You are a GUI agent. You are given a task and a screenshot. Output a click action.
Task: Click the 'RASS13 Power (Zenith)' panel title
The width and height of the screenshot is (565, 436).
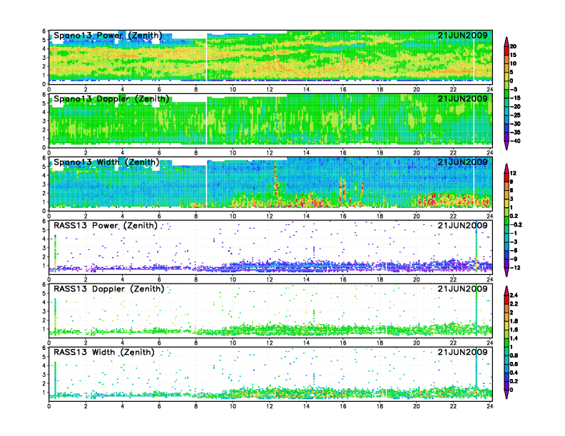tap(106, 226)
